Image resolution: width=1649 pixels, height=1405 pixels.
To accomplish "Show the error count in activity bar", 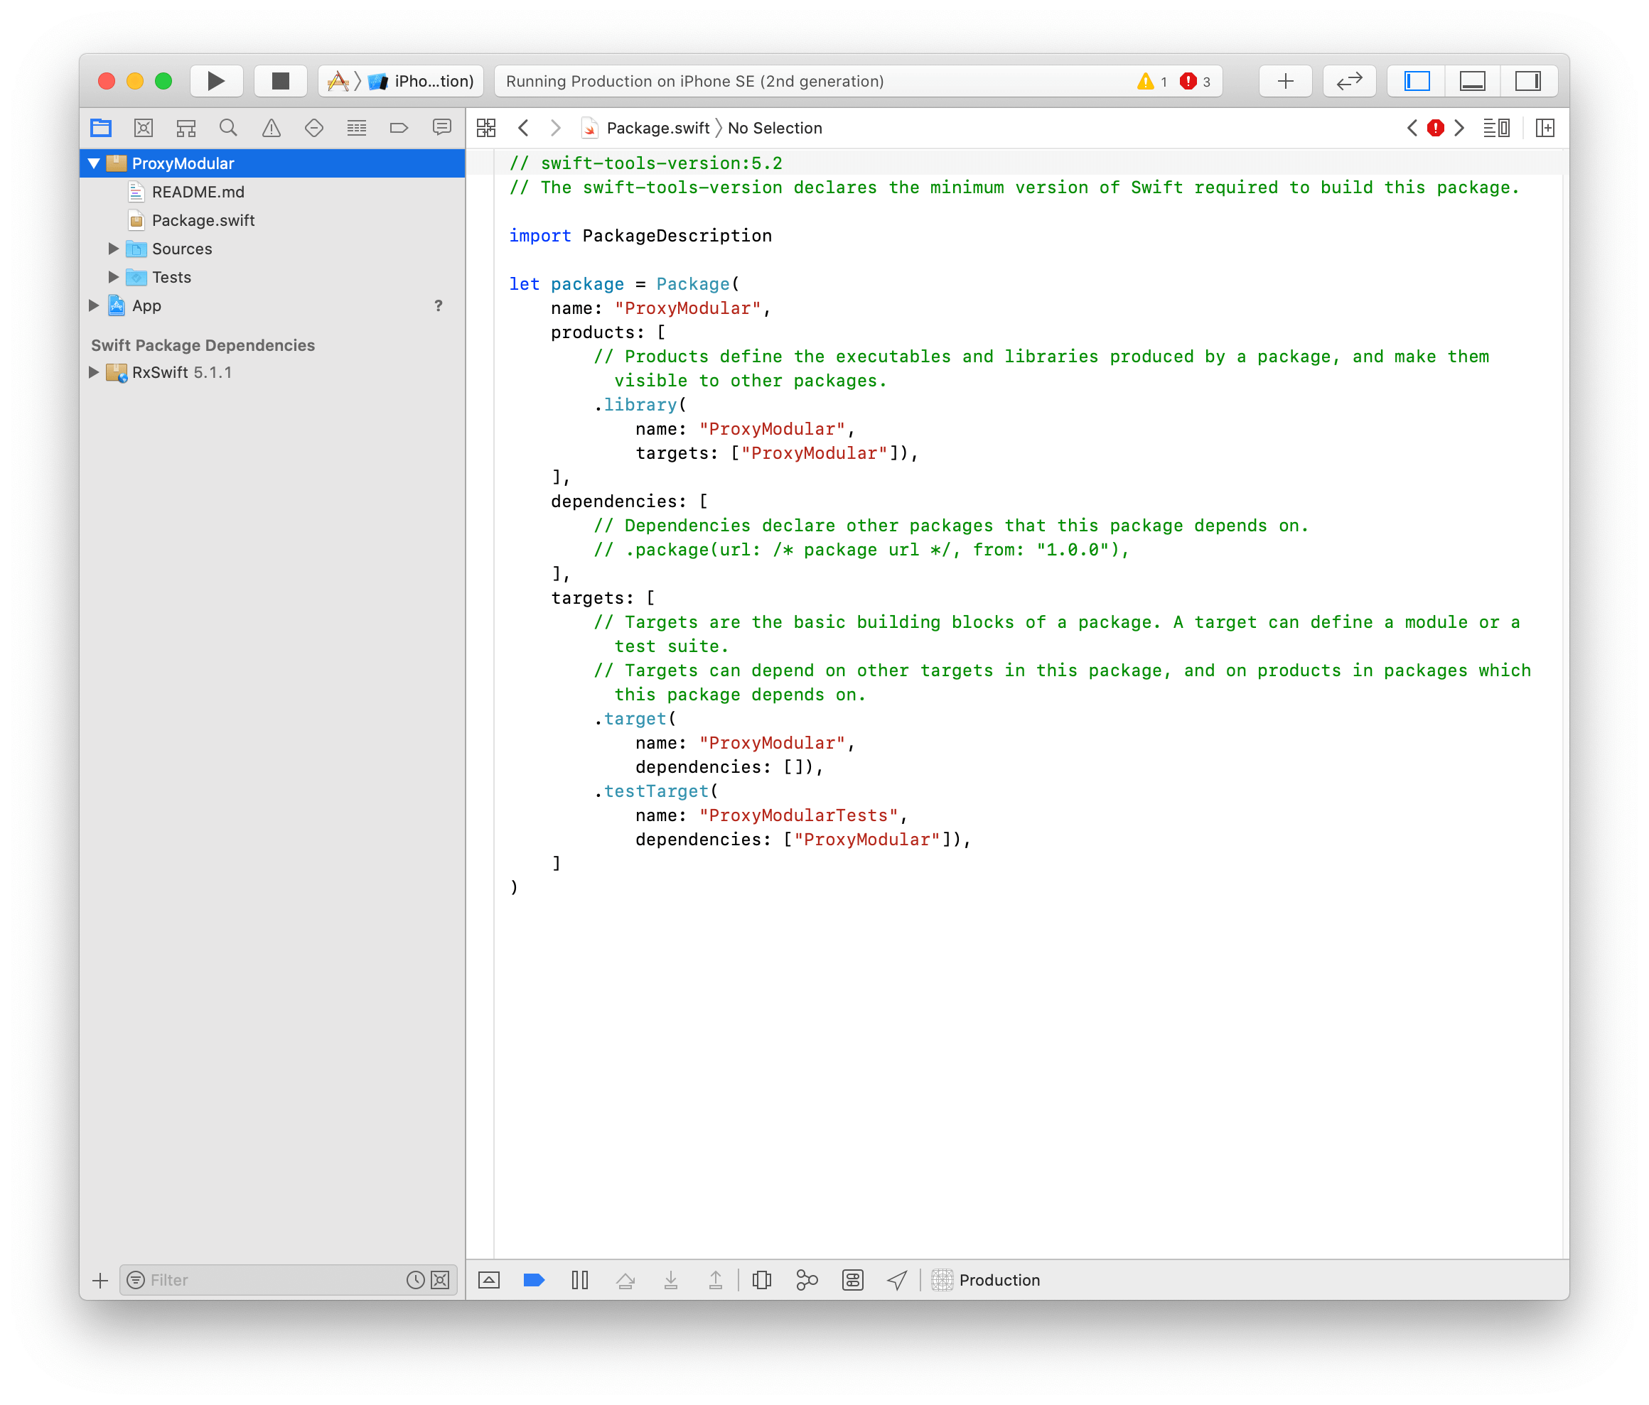I will tap(1195, 81).
